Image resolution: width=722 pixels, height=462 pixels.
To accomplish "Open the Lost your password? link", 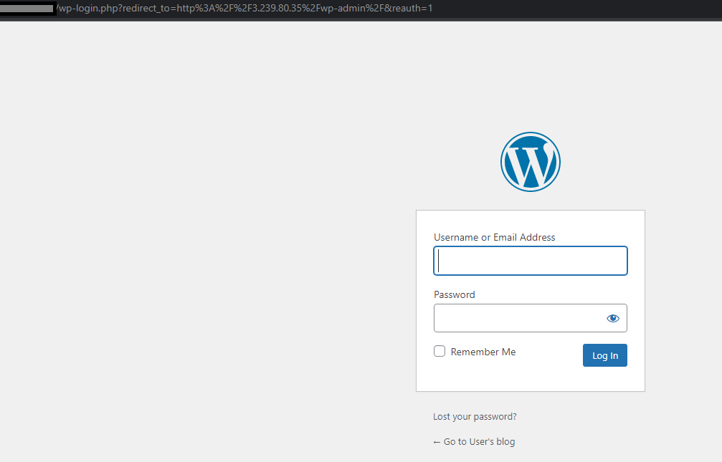I will click(x=475, y=416).
